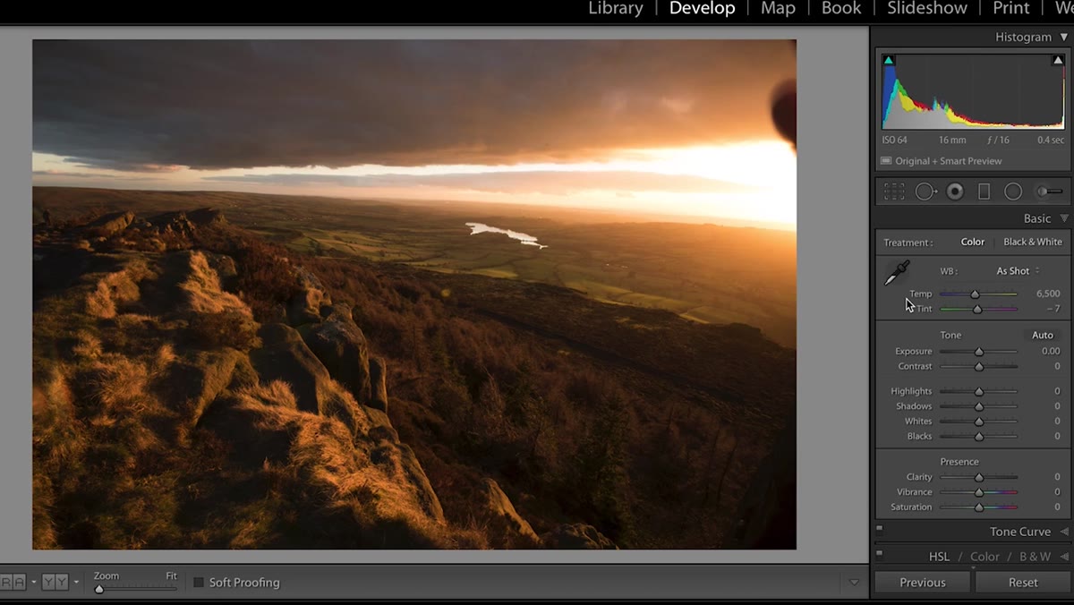Click the Blacks slider handle

coord(979,437)
